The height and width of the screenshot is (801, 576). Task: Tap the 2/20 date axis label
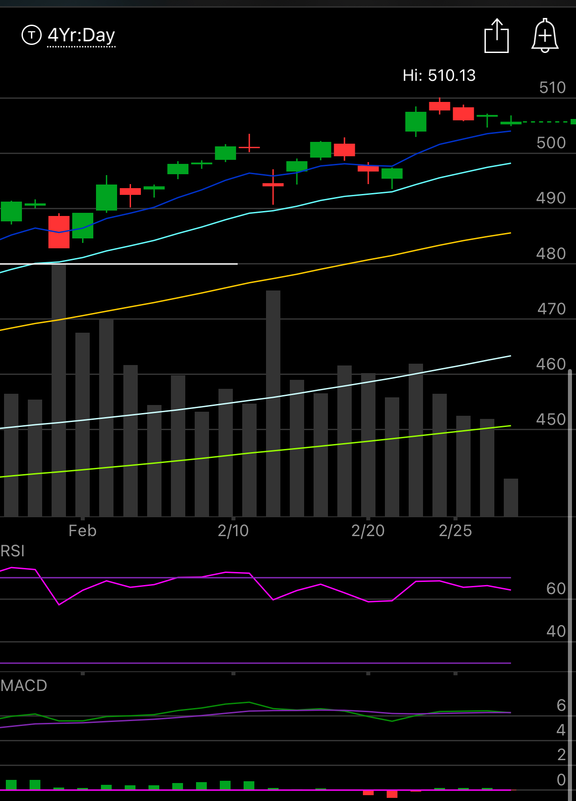(368, 531)
